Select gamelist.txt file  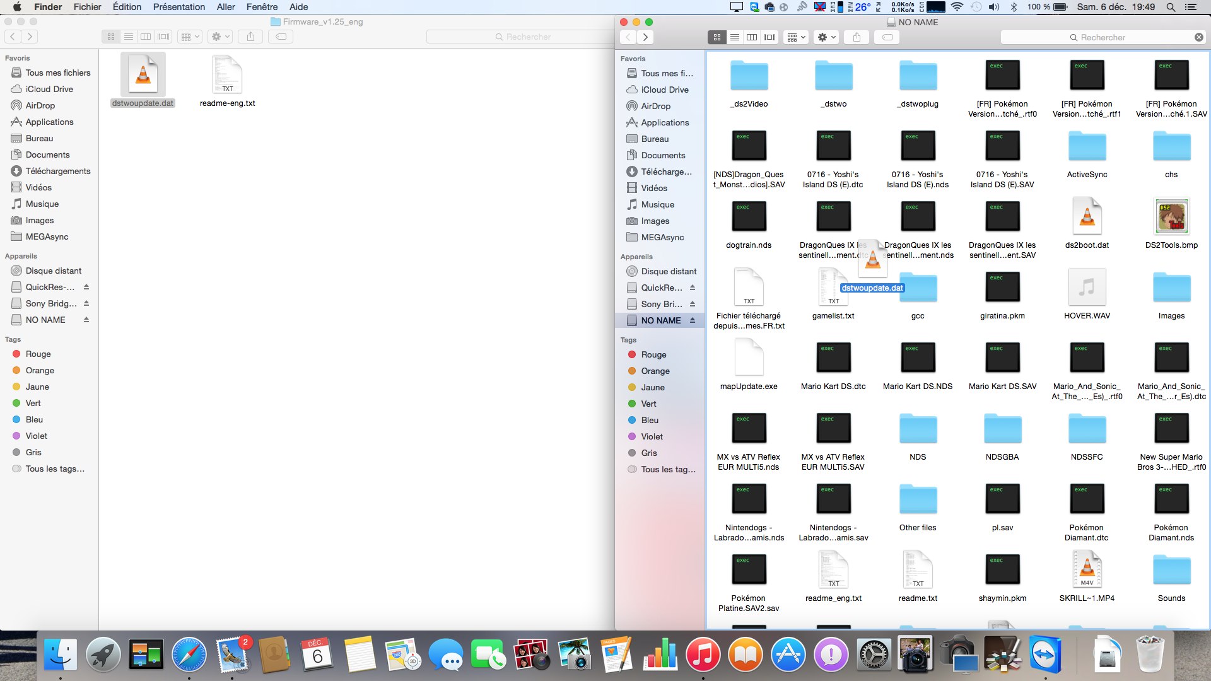pos(833,293)
